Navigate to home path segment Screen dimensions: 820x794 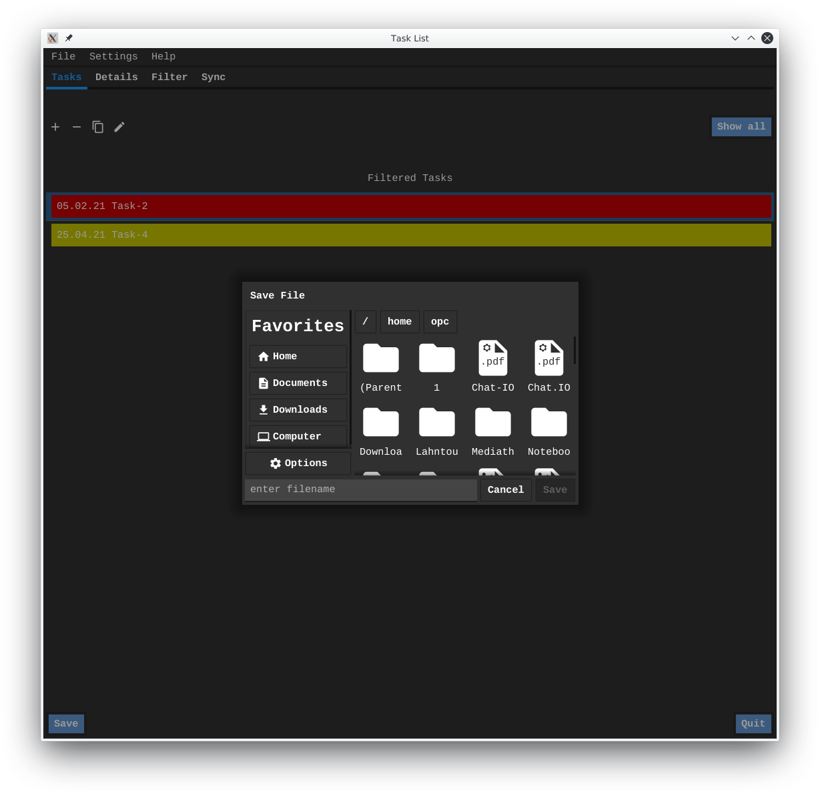pos(400,322)
